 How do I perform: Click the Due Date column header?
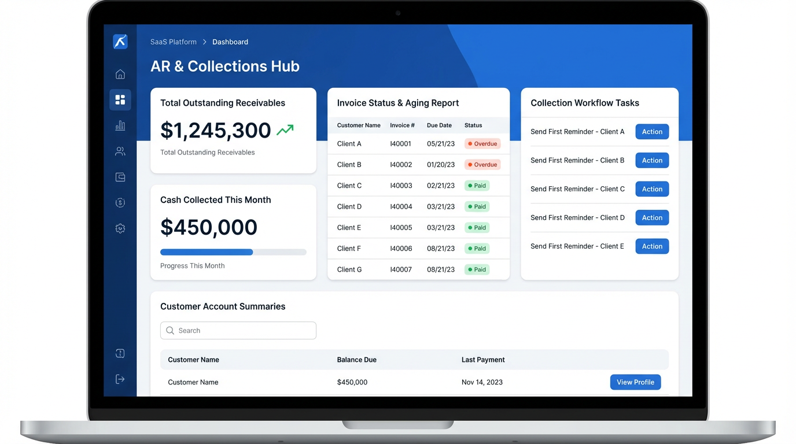(439, 125)
